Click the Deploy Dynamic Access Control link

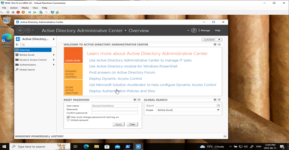coord(115,79)
